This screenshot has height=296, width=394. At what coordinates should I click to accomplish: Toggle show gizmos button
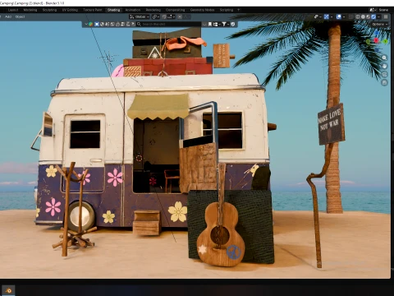(x=327, y=16)
